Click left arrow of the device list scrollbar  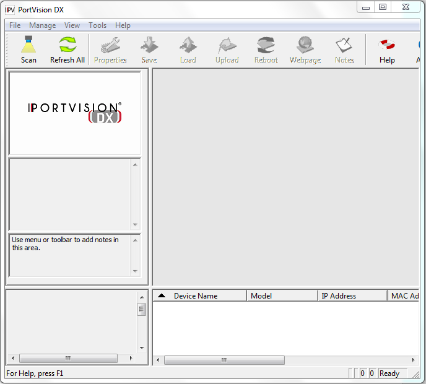[x=158, y=360]
